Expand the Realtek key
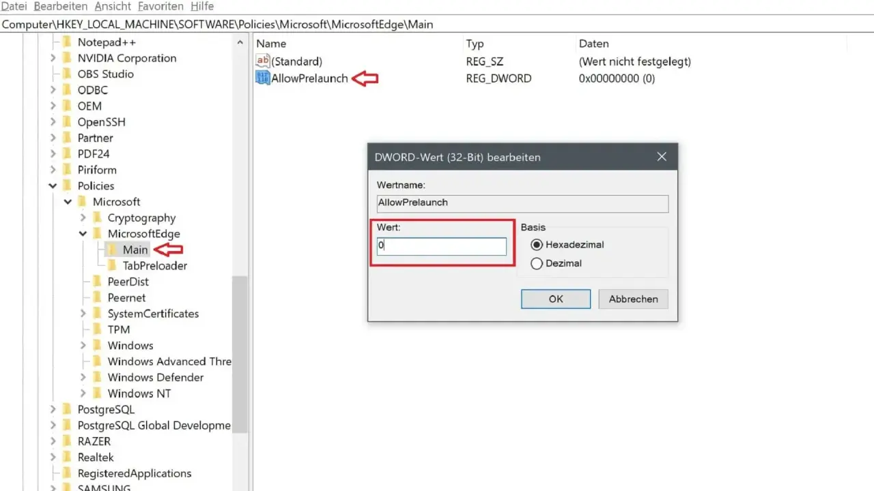This screenshot has width=874, height=491. (53, 458)
